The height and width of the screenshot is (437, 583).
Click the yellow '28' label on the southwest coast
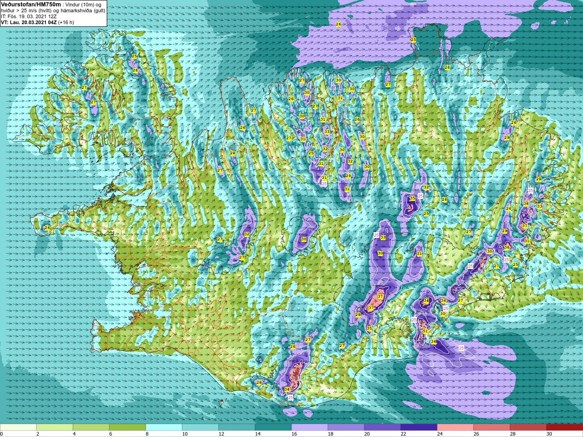[259, 382]
